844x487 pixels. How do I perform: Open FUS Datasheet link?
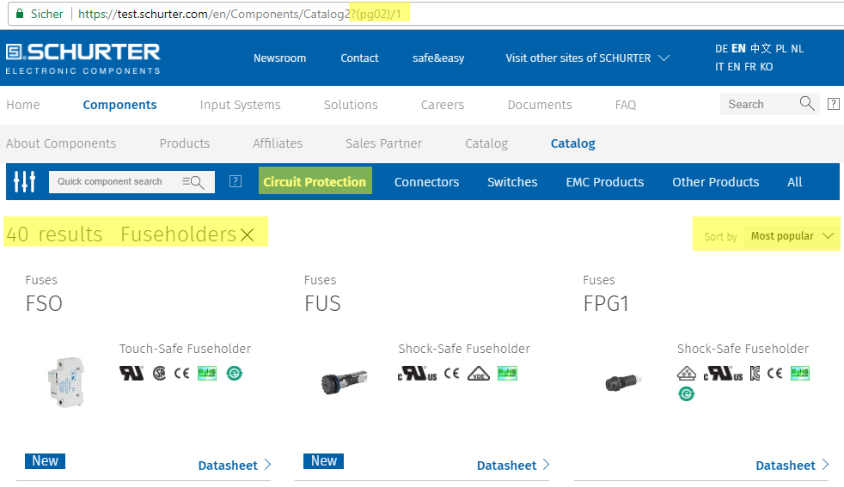tap(513, 465)
